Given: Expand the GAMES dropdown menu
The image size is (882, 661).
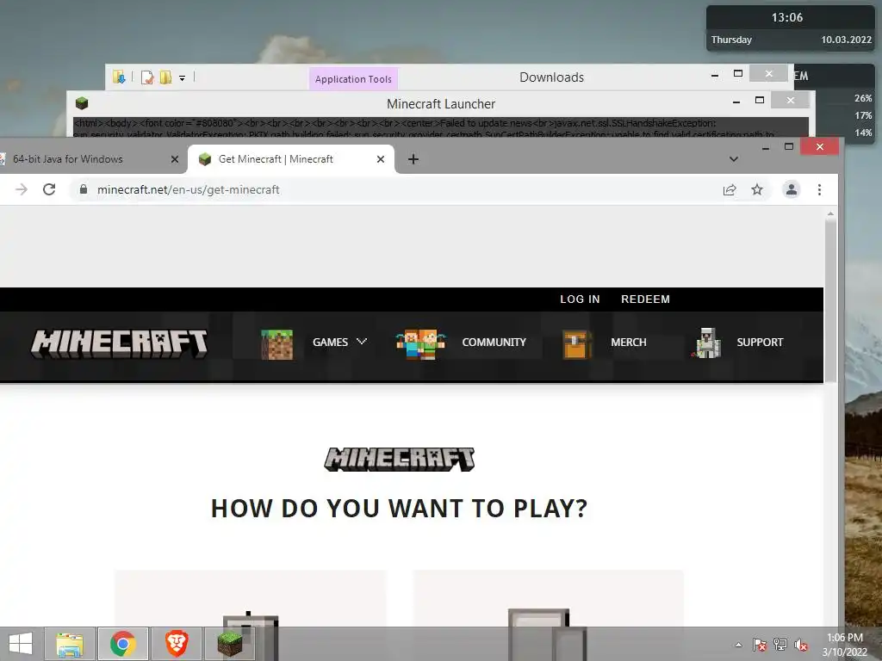Looking at the screenshot, I should click(339, 342).
